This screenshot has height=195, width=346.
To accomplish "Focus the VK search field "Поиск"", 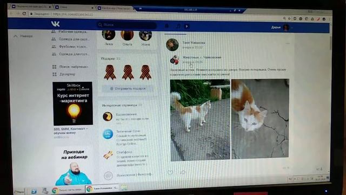I will 127,25.
